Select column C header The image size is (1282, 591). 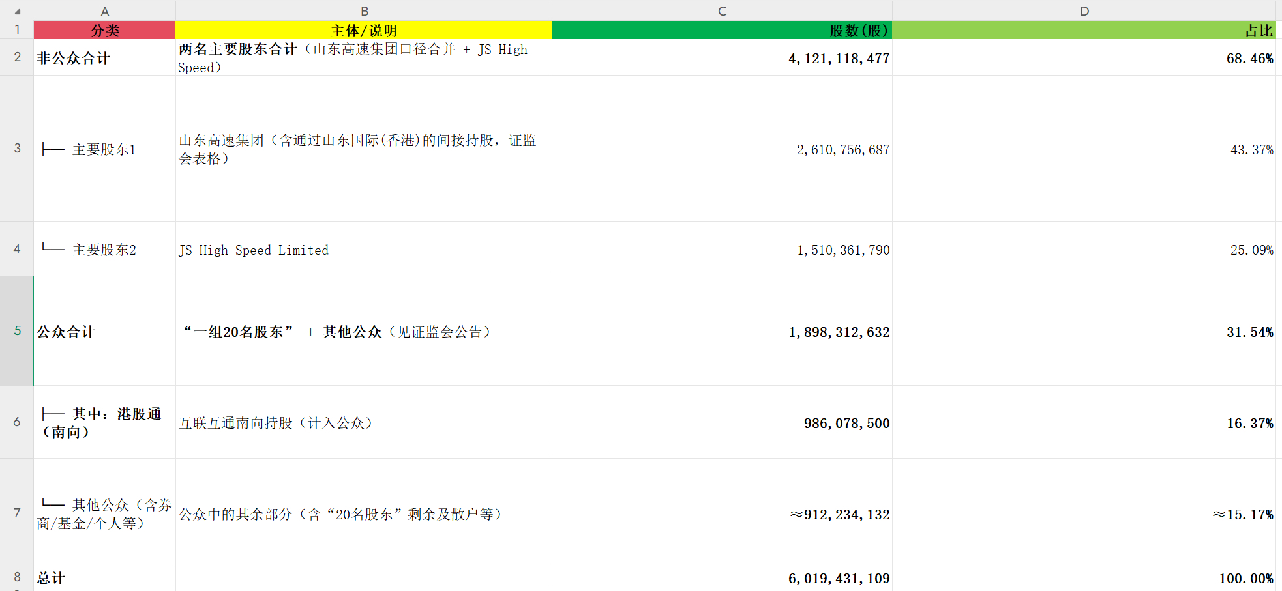tap(722, 11)
